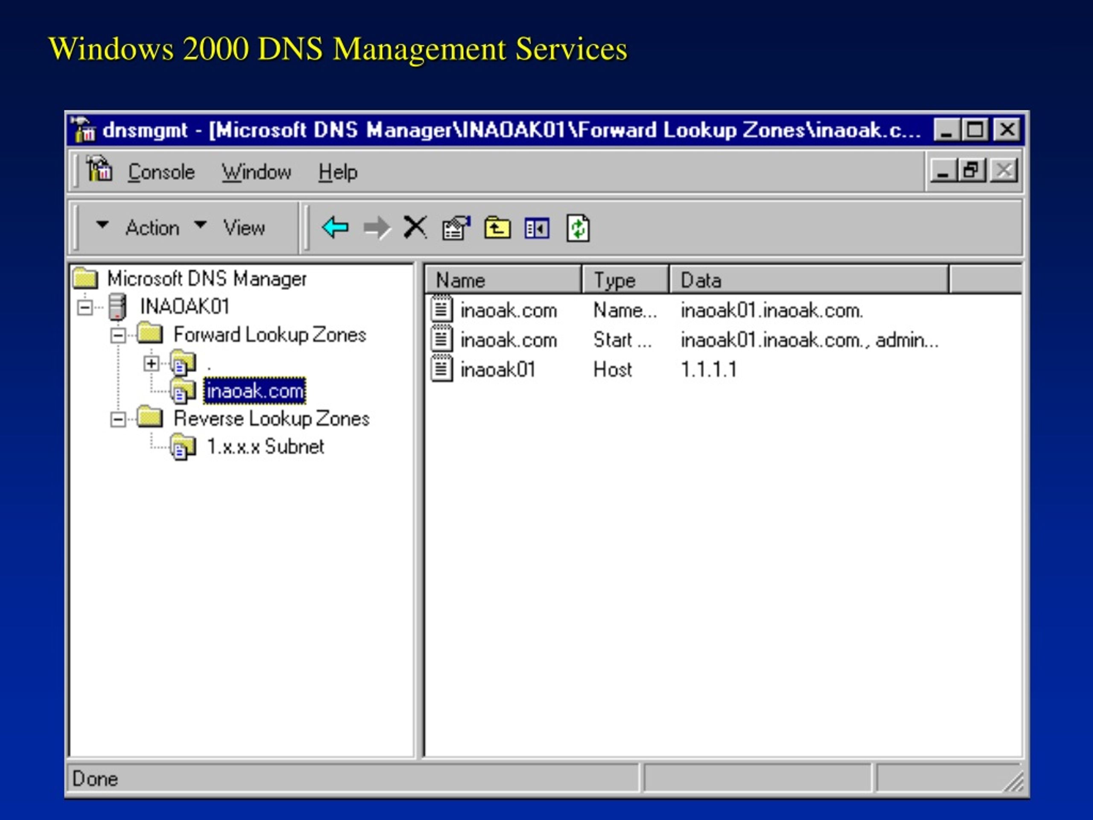Click the Forward Lookup Zones folder icon
1093x820 pixels.
point(150,333)
